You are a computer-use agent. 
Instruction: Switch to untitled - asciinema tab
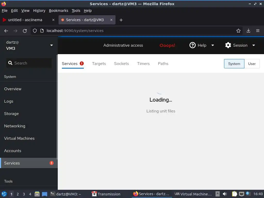coord(25,20)
